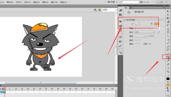Click the toolbar orange fill color swatch
Image resolution: width=171 pixels, height=97 pixels.
[x=168, y=85]
